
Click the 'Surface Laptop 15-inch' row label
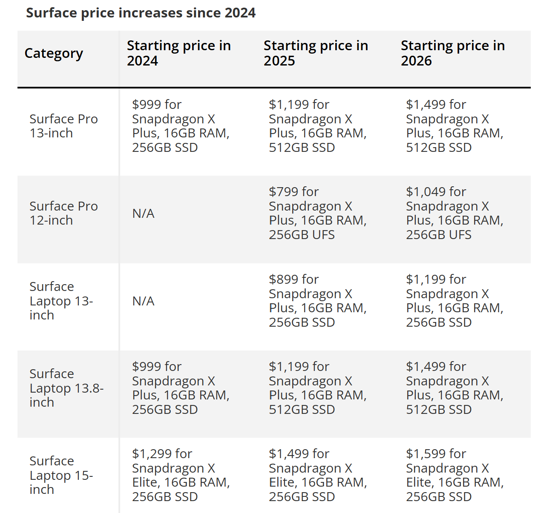[x=61, y=475]
